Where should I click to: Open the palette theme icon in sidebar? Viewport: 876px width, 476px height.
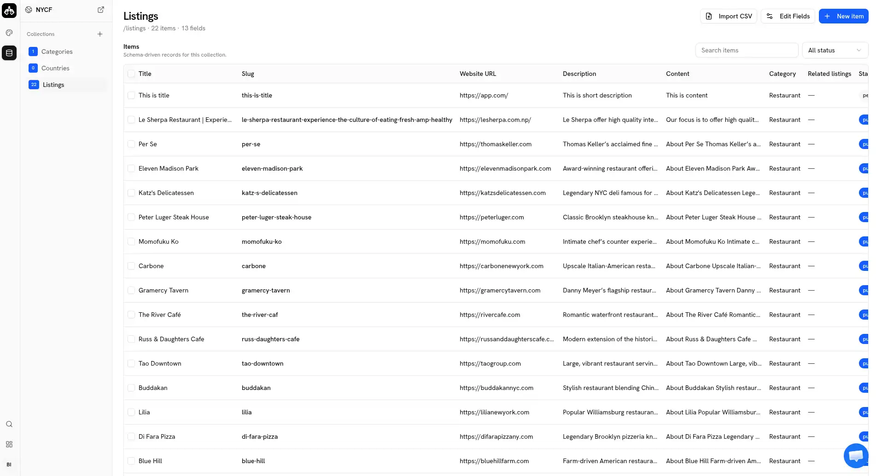point(9,33)
